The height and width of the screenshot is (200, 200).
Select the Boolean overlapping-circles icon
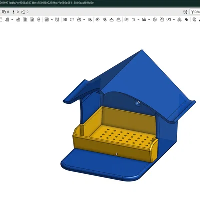(65, 20)
